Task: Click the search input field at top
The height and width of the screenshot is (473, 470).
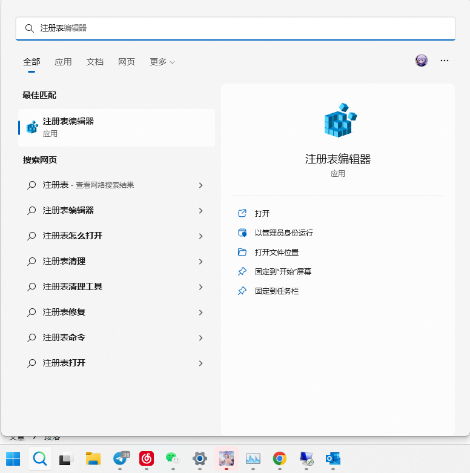Action: (x=242, y=28)
